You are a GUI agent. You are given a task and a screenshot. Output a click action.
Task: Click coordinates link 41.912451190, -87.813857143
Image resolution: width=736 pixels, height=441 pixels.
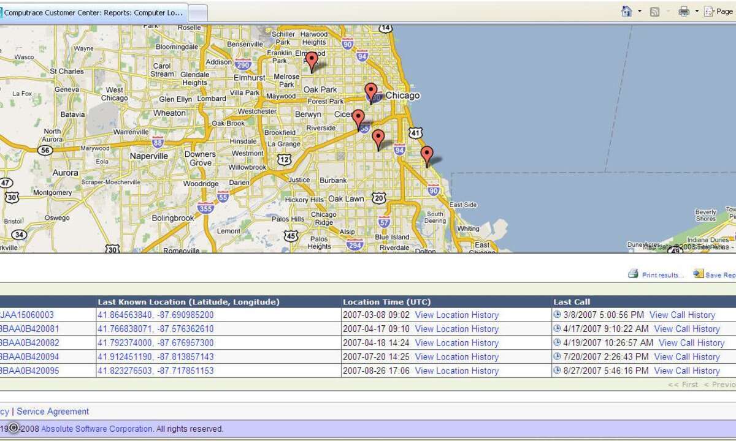coord(156,356)
